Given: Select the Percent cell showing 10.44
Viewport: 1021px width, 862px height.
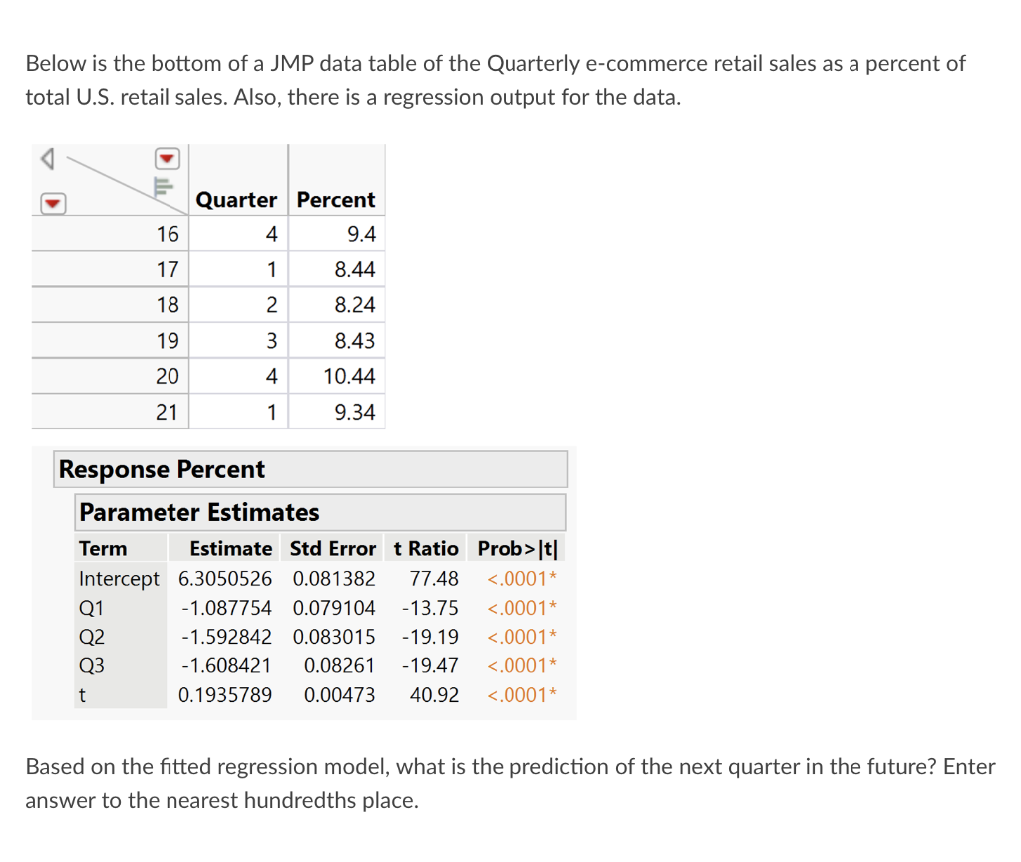Looking at the screenshot, I should pos(347,376).
